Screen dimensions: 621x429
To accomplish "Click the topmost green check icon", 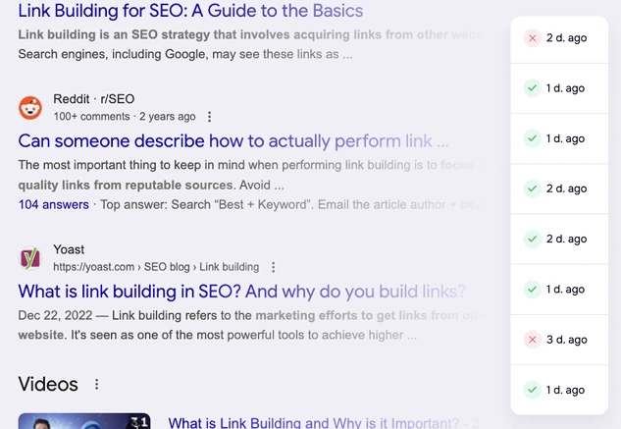I will click(533, 88).
